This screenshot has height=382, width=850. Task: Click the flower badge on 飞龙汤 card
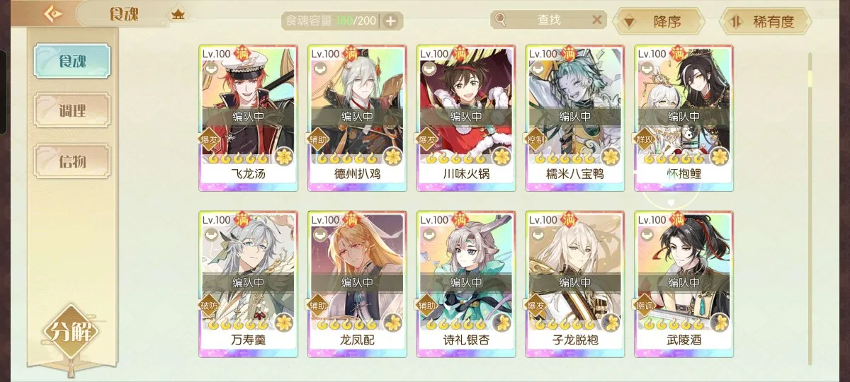284,156
